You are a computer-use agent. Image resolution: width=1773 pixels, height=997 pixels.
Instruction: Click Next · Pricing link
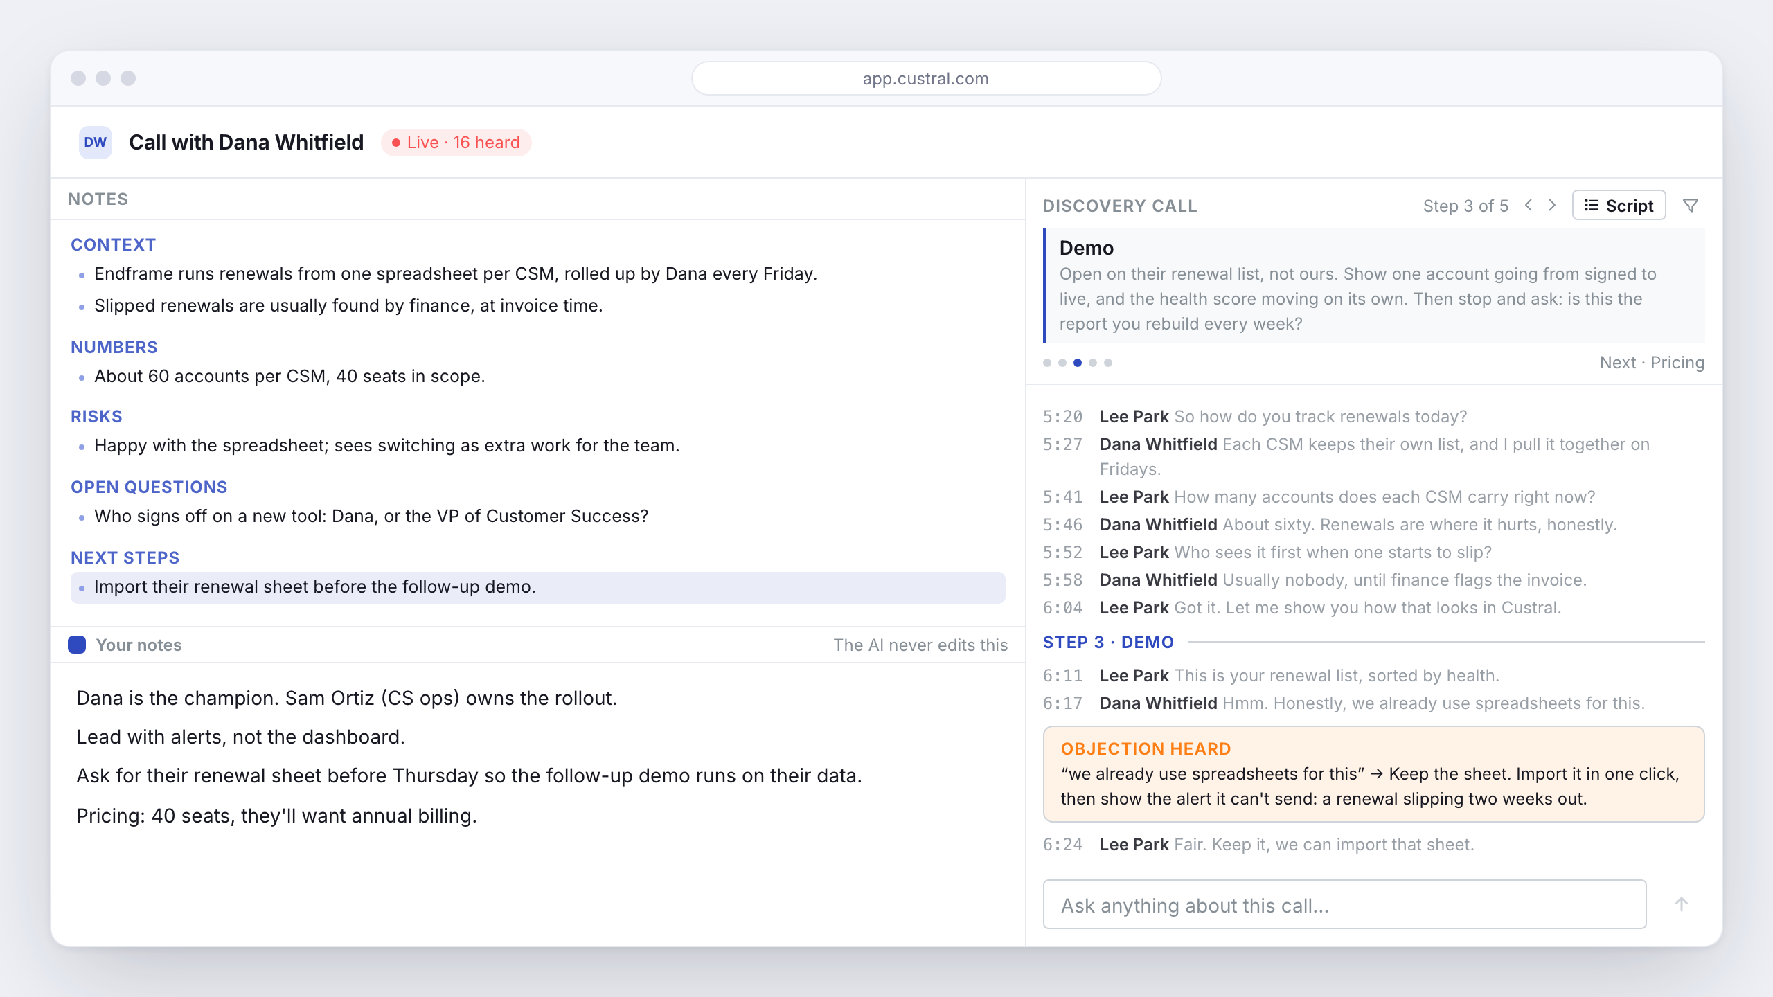coord(1652,363)
